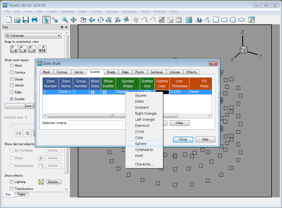The image size is (282, 208).
Task: Select the polyline drawing tool
Action: click(x=207, y=20)
